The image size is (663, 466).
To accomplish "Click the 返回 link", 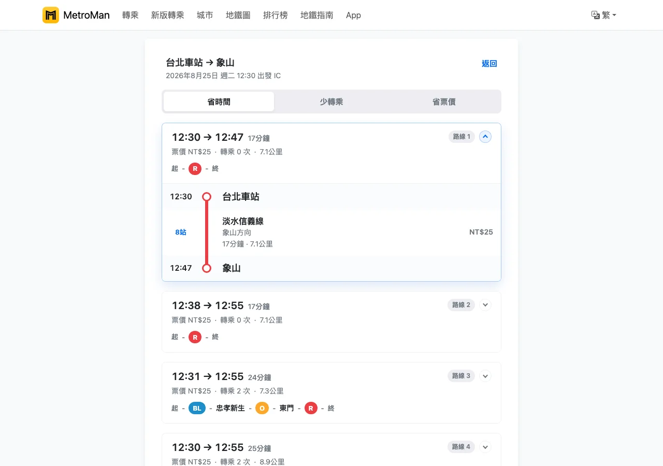I will coord(489,64).
